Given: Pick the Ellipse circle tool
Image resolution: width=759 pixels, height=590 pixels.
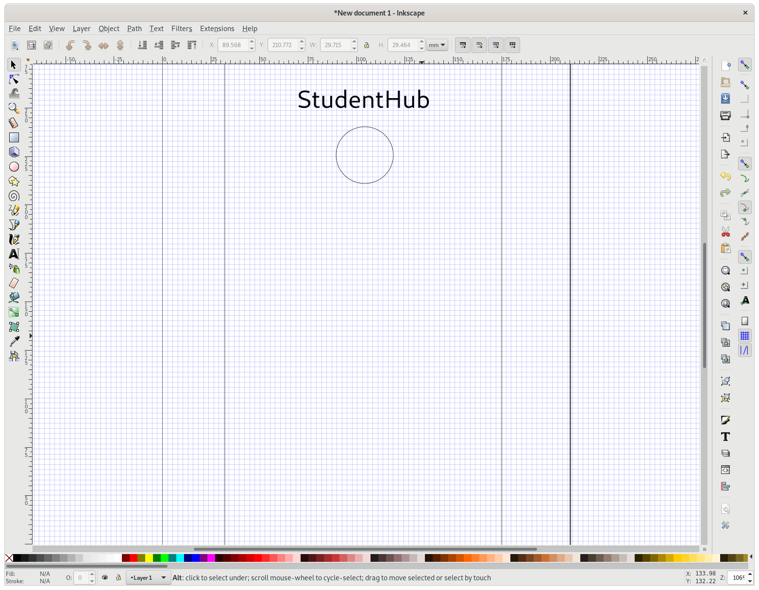Looking at the screenshot, I should (x=14, y=167).
